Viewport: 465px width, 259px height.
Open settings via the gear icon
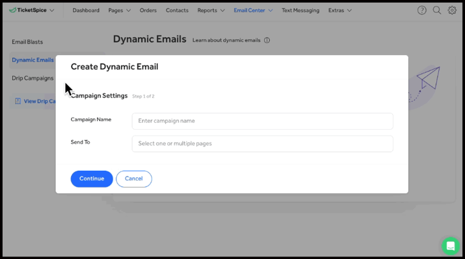coord(452,10)
